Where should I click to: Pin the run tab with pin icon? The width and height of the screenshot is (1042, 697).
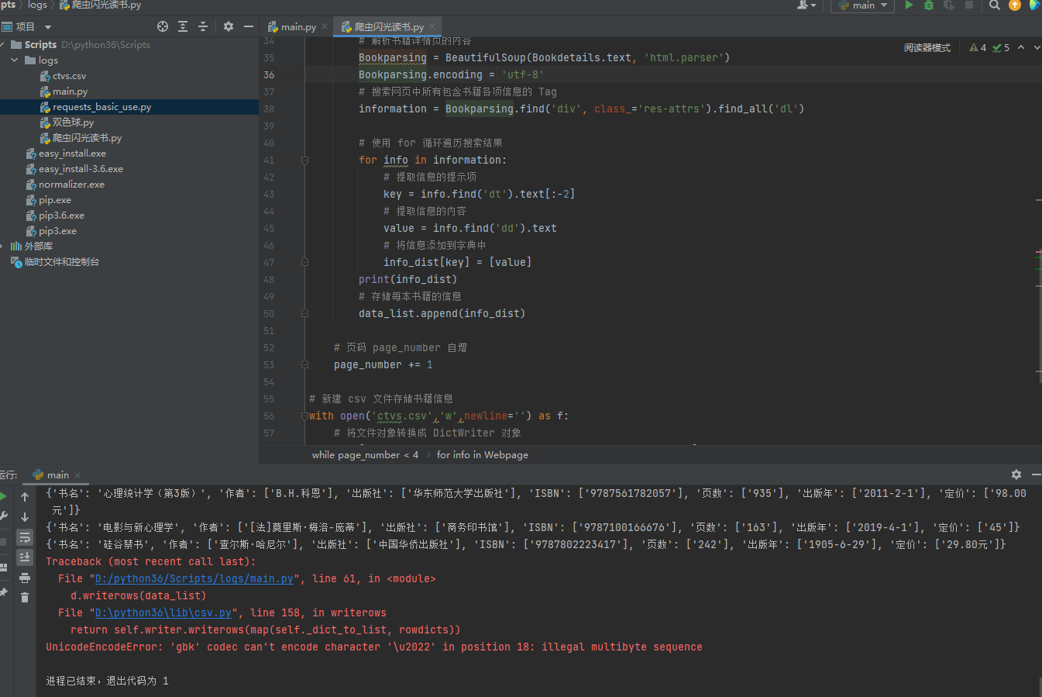coord(3,592)
